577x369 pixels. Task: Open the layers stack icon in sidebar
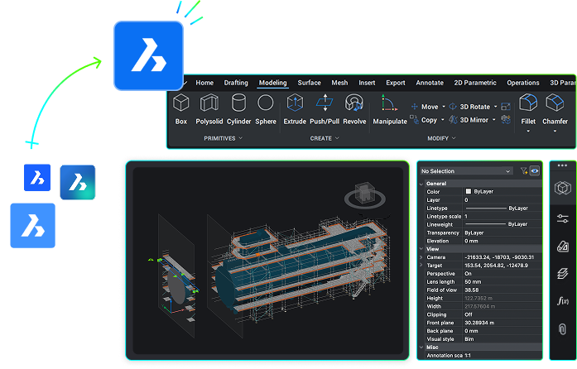point(563,273)
